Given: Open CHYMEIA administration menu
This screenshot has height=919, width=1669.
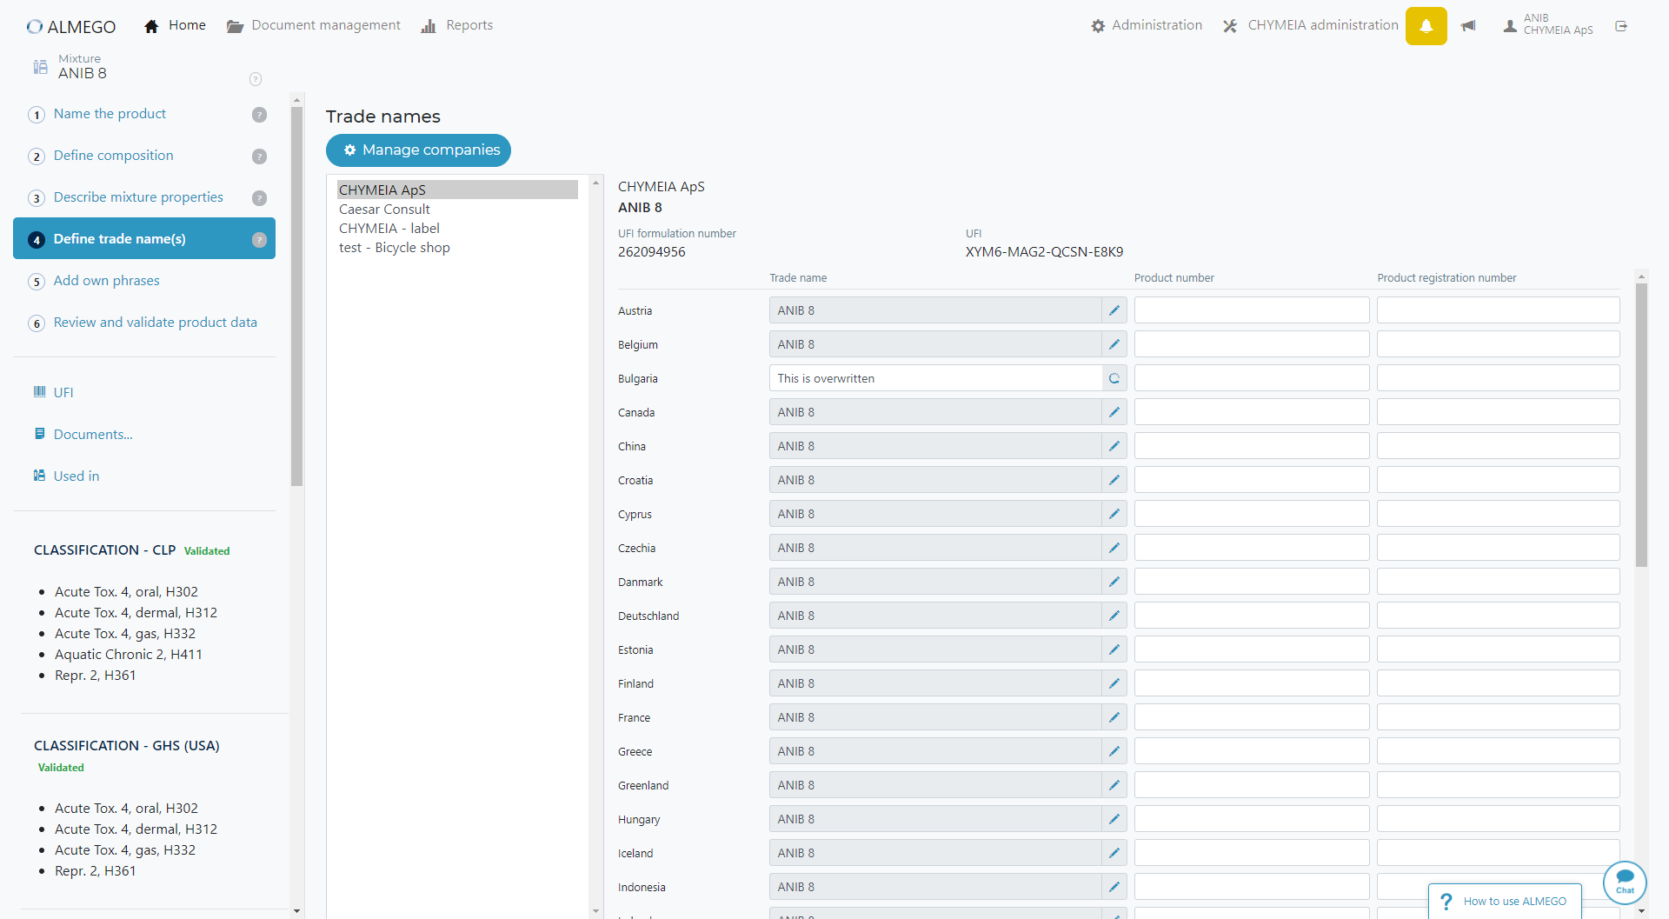Looking at the screenshot, I should [x=1310, y=25].
